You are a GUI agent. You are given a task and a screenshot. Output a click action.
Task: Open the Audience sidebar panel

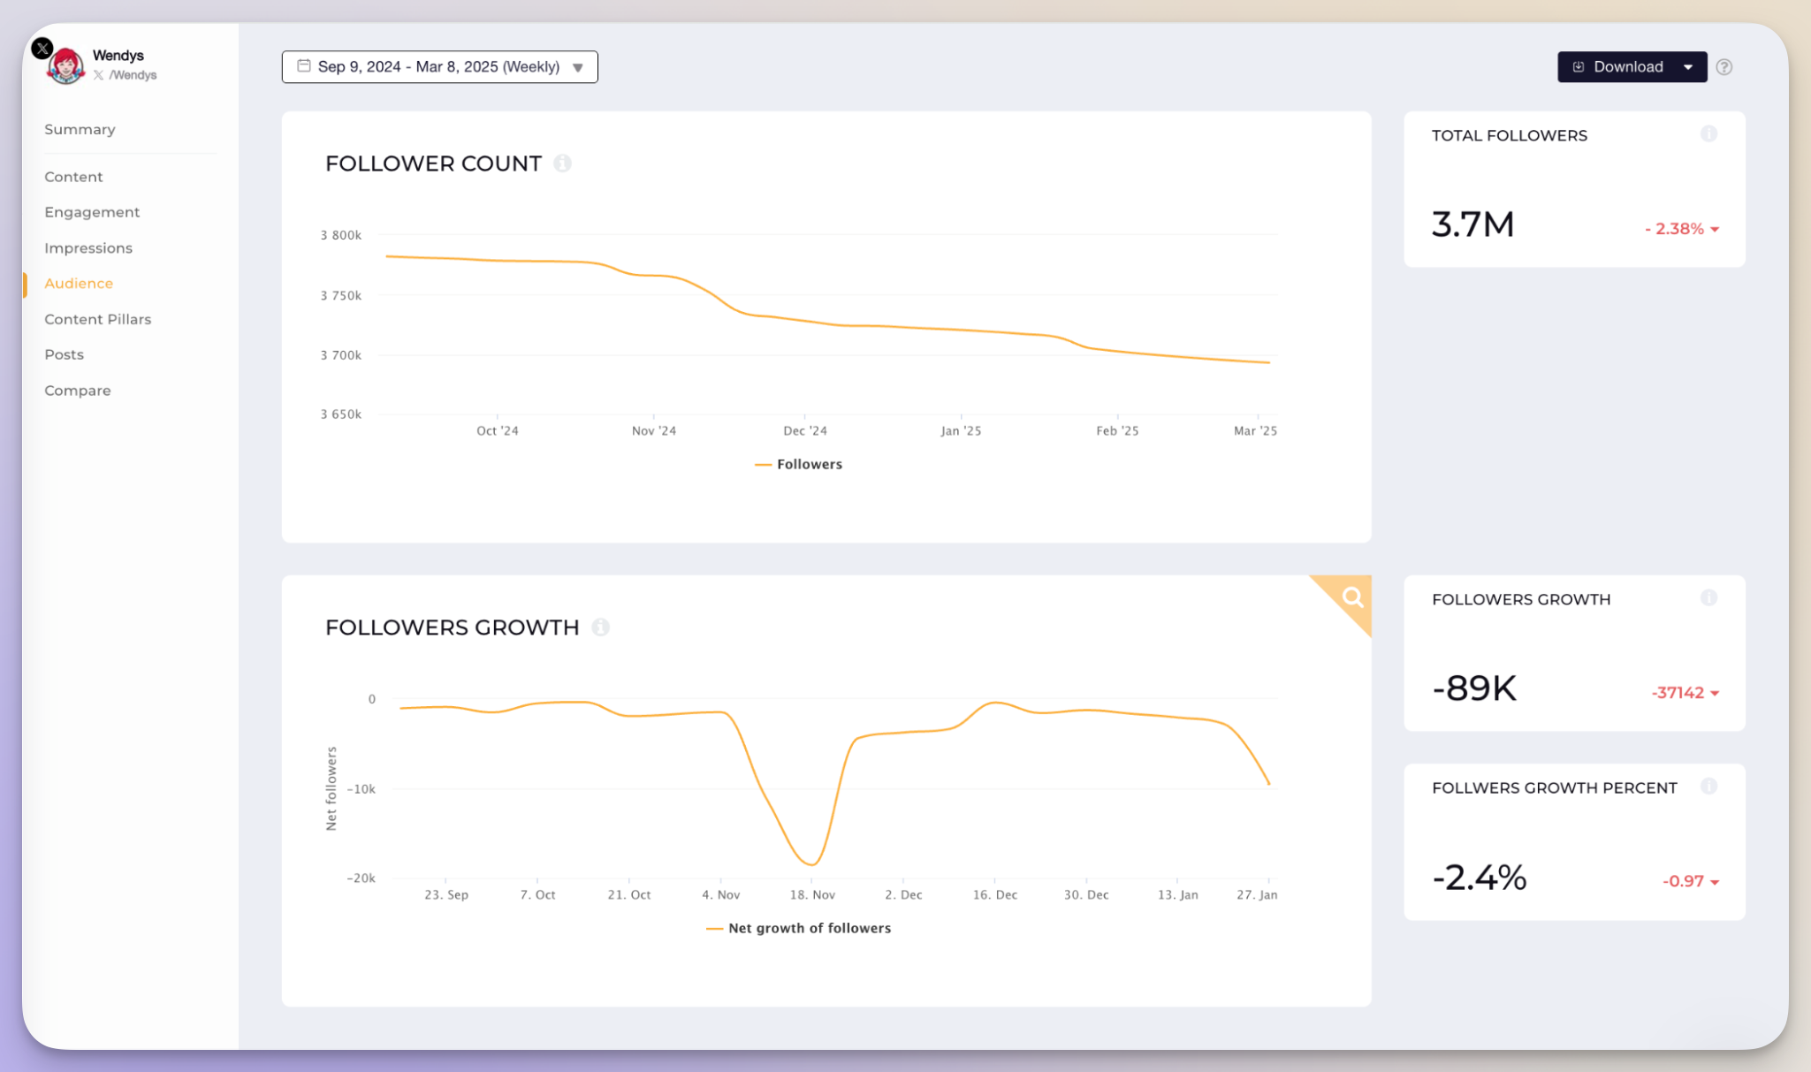coord(78,282)
